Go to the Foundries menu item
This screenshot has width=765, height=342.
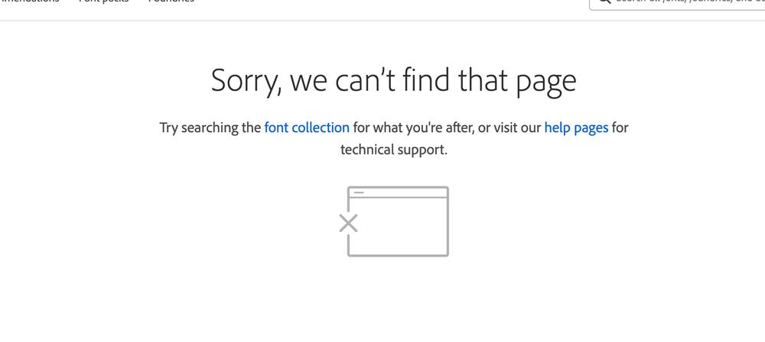pyautogui.click(x=171, y=2)
